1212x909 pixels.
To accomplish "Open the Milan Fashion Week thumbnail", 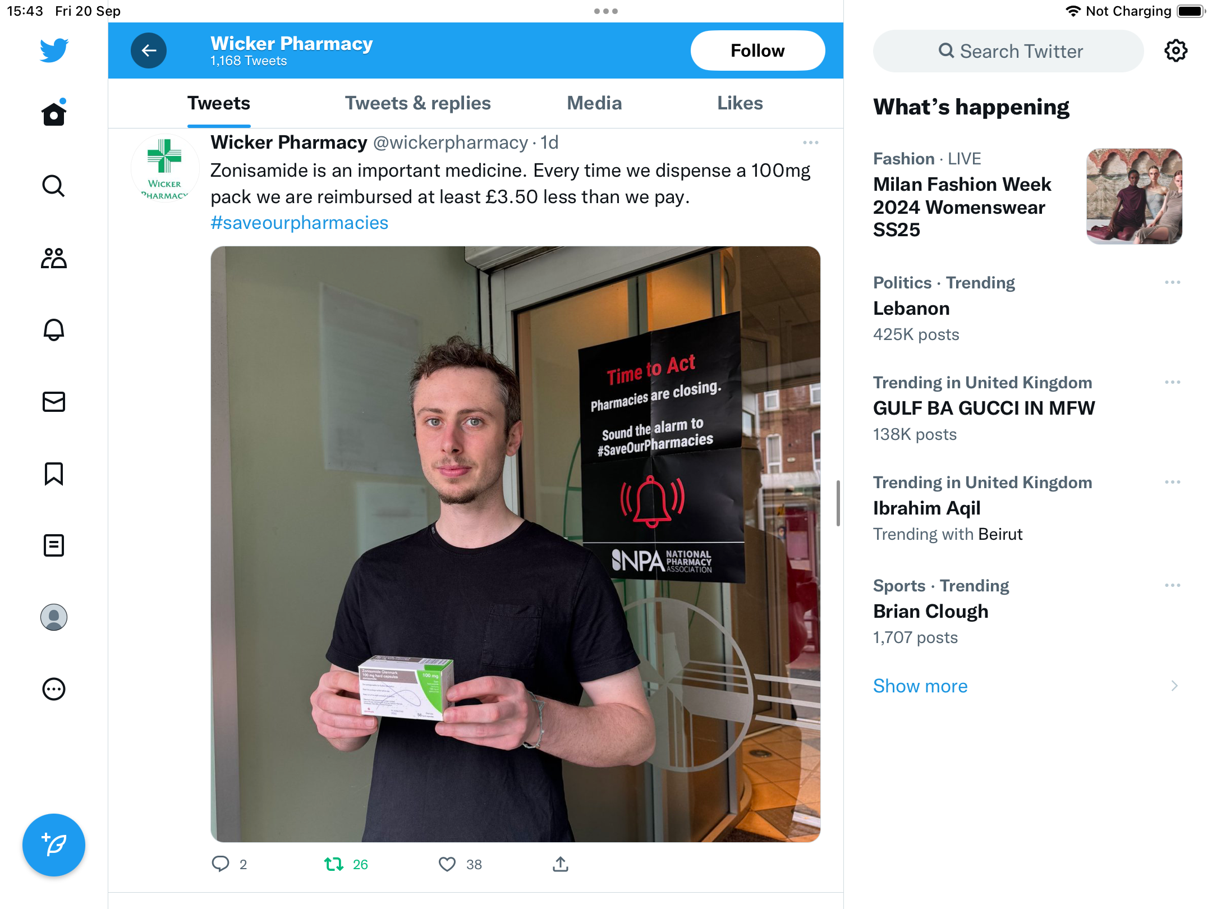I will tap(1135, 196).
